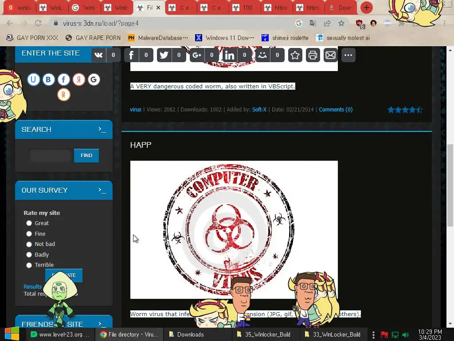Click the FIND search button
The height and width of the screenshot is (341, 454).
(x=86, y=155)
